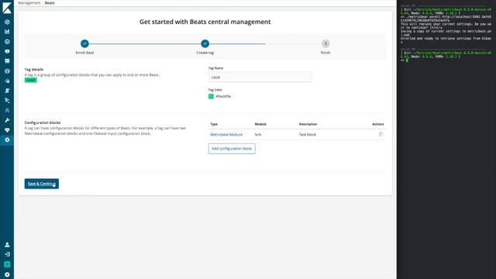The height and width of the screenshot is (279, 496).
Task: Open Canvas icon in the sidebar
Action: (x=7, y=61)
